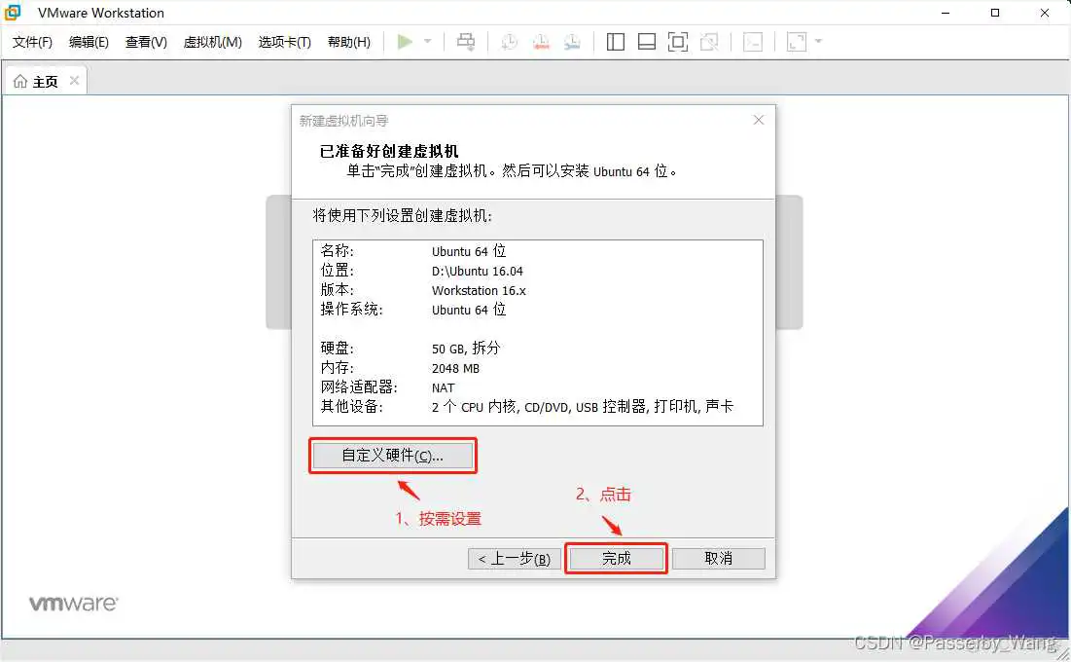Click the 上一步(B) button
Viewport: 1071px width, 662px height.
(x=514, y=558)
